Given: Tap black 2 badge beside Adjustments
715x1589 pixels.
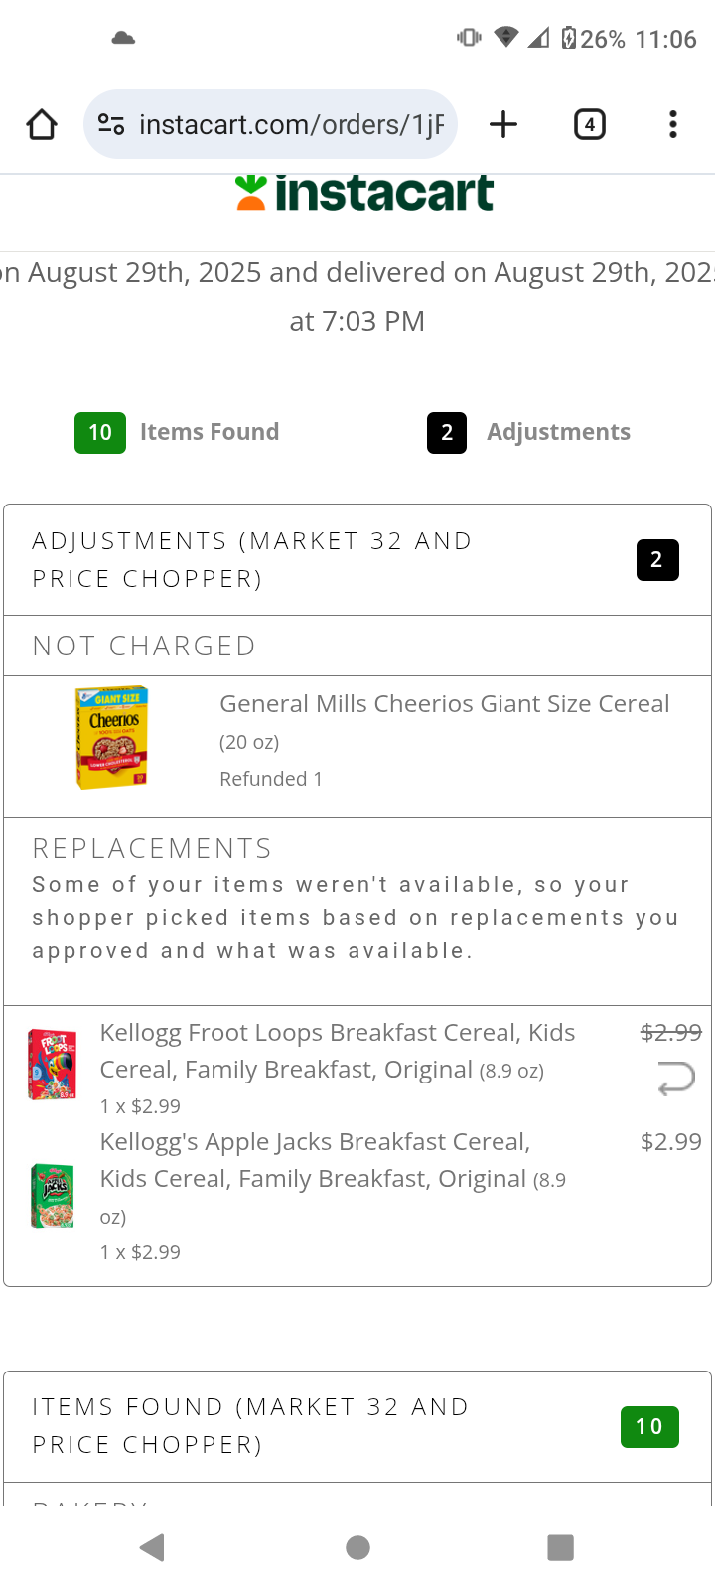Looking at the screenshot, I should click(x=447, y=433).
